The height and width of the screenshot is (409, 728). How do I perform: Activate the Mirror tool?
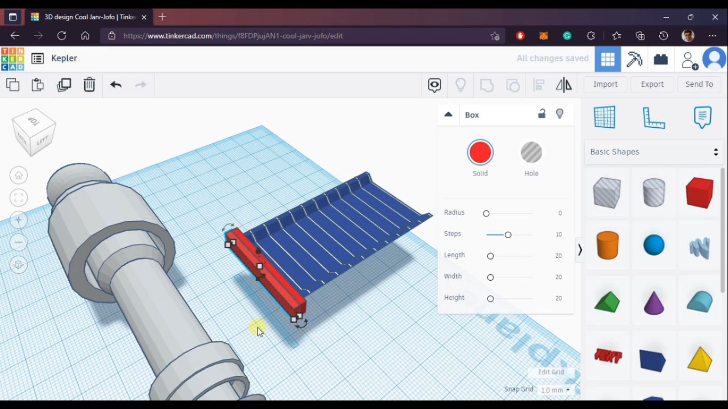pyautogui.click(x=564, y=85)
